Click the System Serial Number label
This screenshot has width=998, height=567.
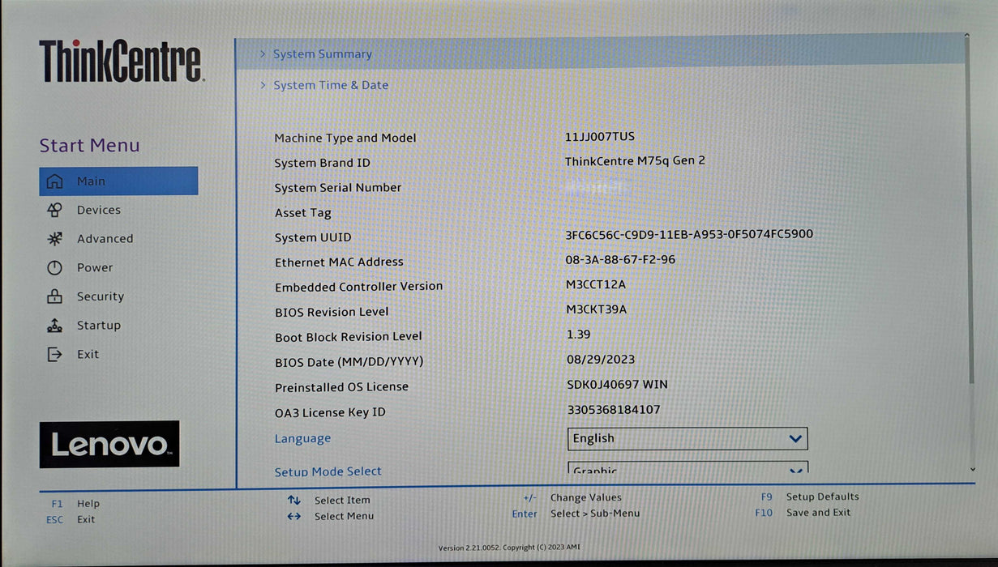pyautogui.click(x=338, y=188)
